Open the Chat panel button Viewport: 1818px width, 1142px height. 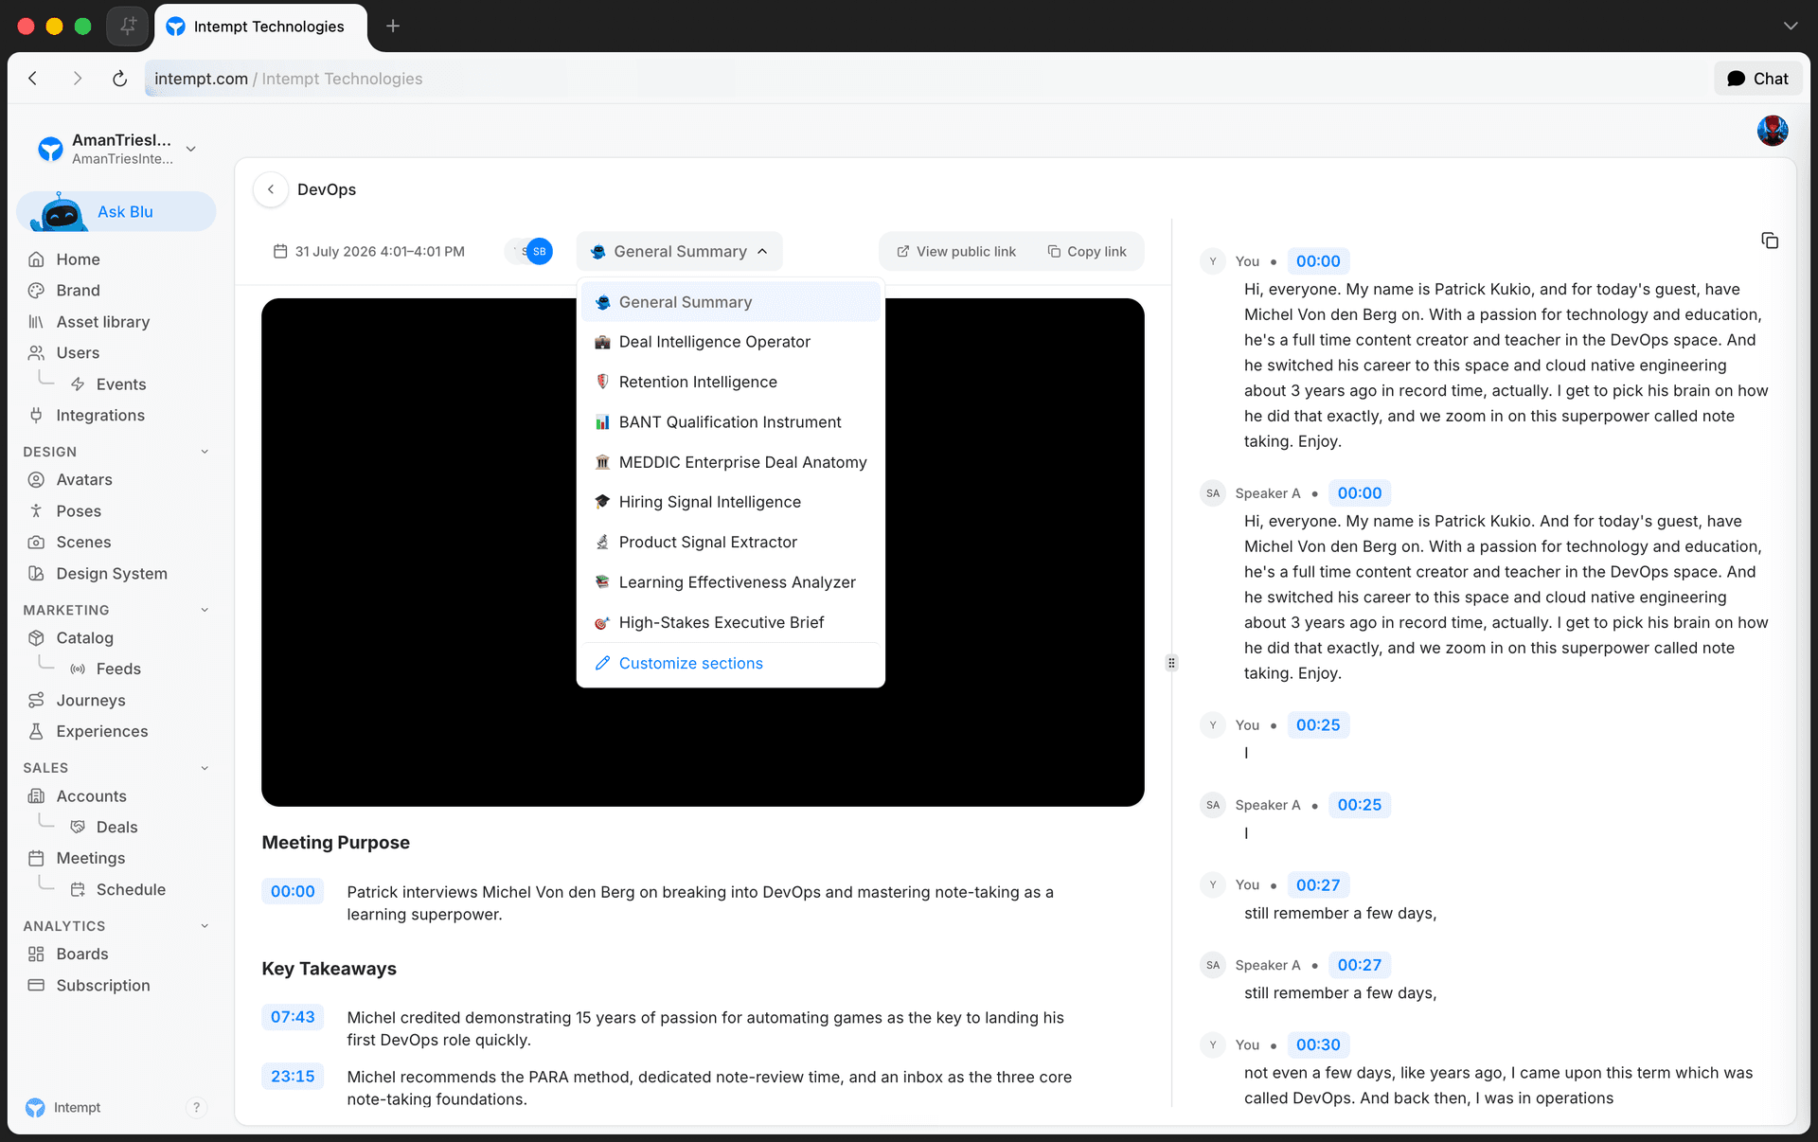[x=1757, y=79]
